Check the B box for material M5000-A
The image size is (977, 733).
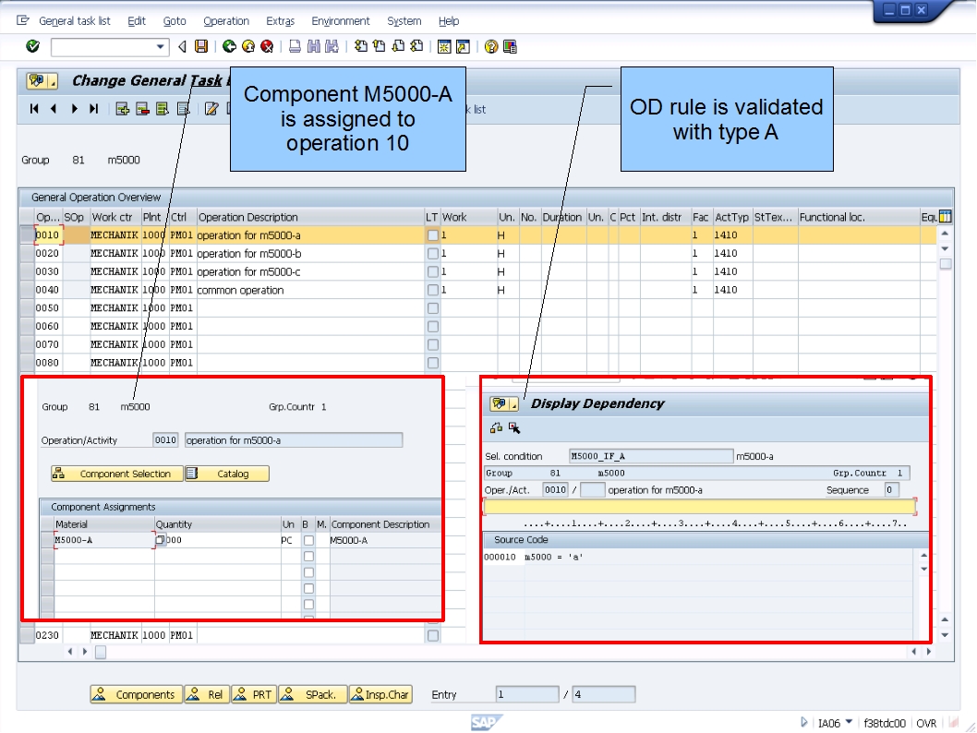(x=309, y=539)
